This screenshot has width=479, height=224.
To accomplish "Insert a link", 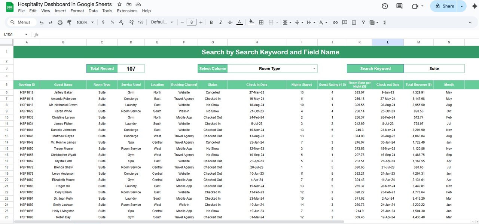I will tap(335, 22).
